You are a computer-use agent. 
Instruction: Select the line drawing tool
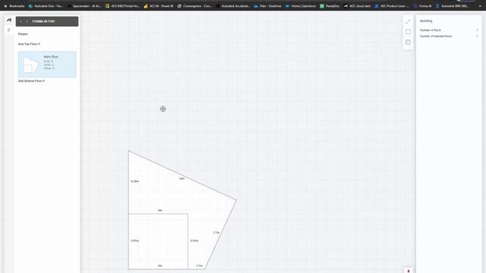[408, 22]
